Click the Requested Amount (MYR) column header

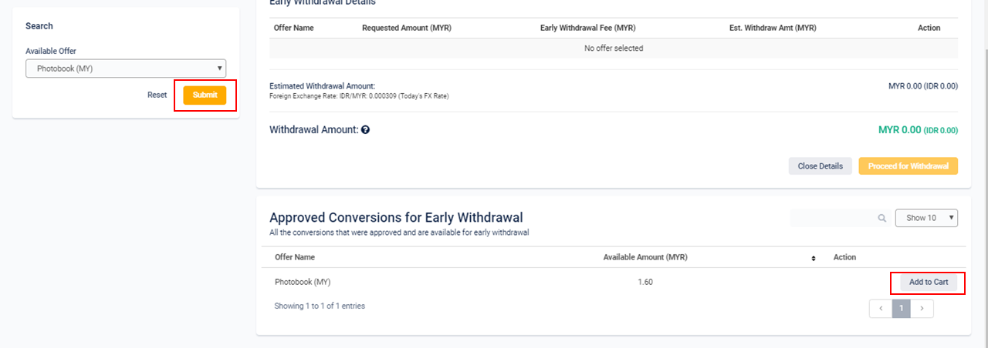(x=407, y=28)
